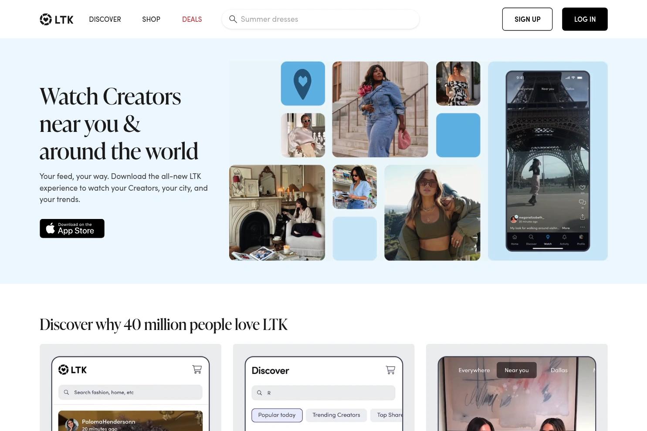Select the Everywhere tab in third card
Image resolution: width=647 pixels, height=431 pixels.
474,370
